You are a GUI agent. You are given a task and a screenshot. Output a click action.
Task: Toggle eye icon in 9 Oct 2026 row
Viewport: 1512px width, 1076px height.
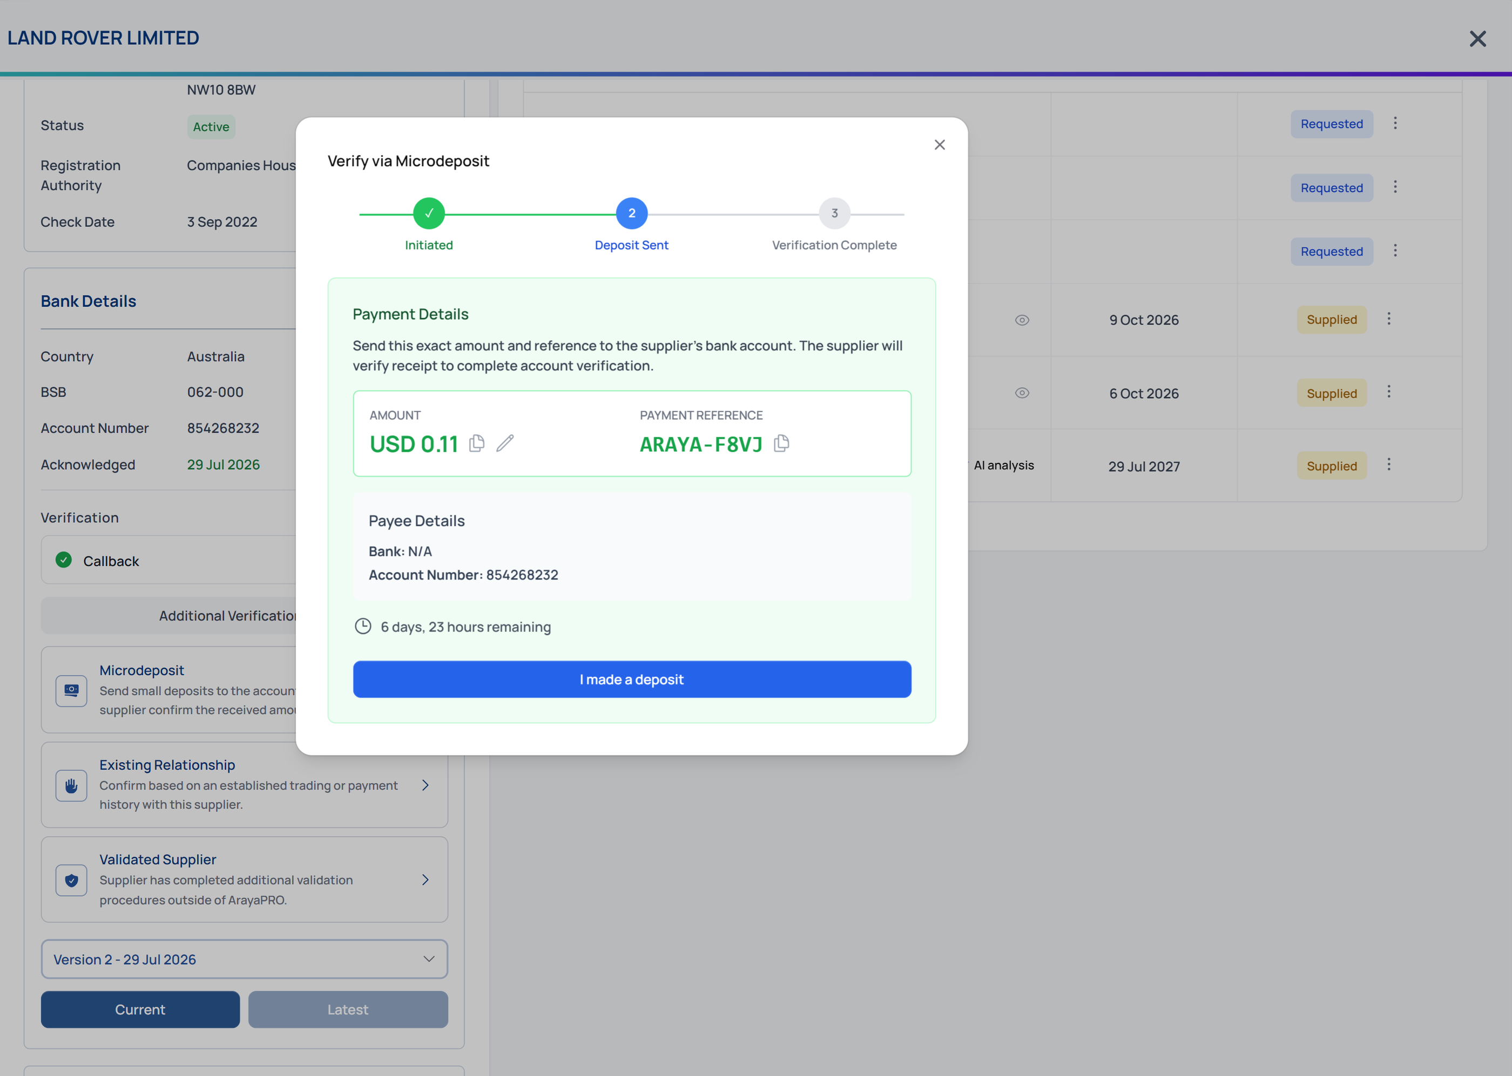[x=1022, y=320]
